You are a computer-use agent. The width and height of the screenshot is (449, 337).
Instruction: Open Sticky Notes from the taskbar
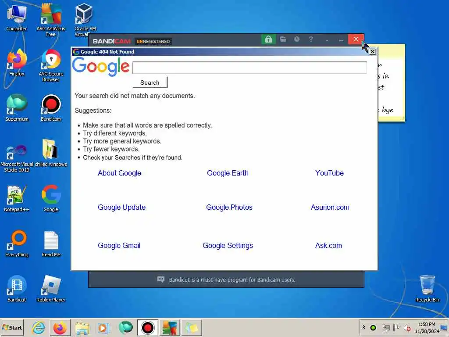point(191,327)
